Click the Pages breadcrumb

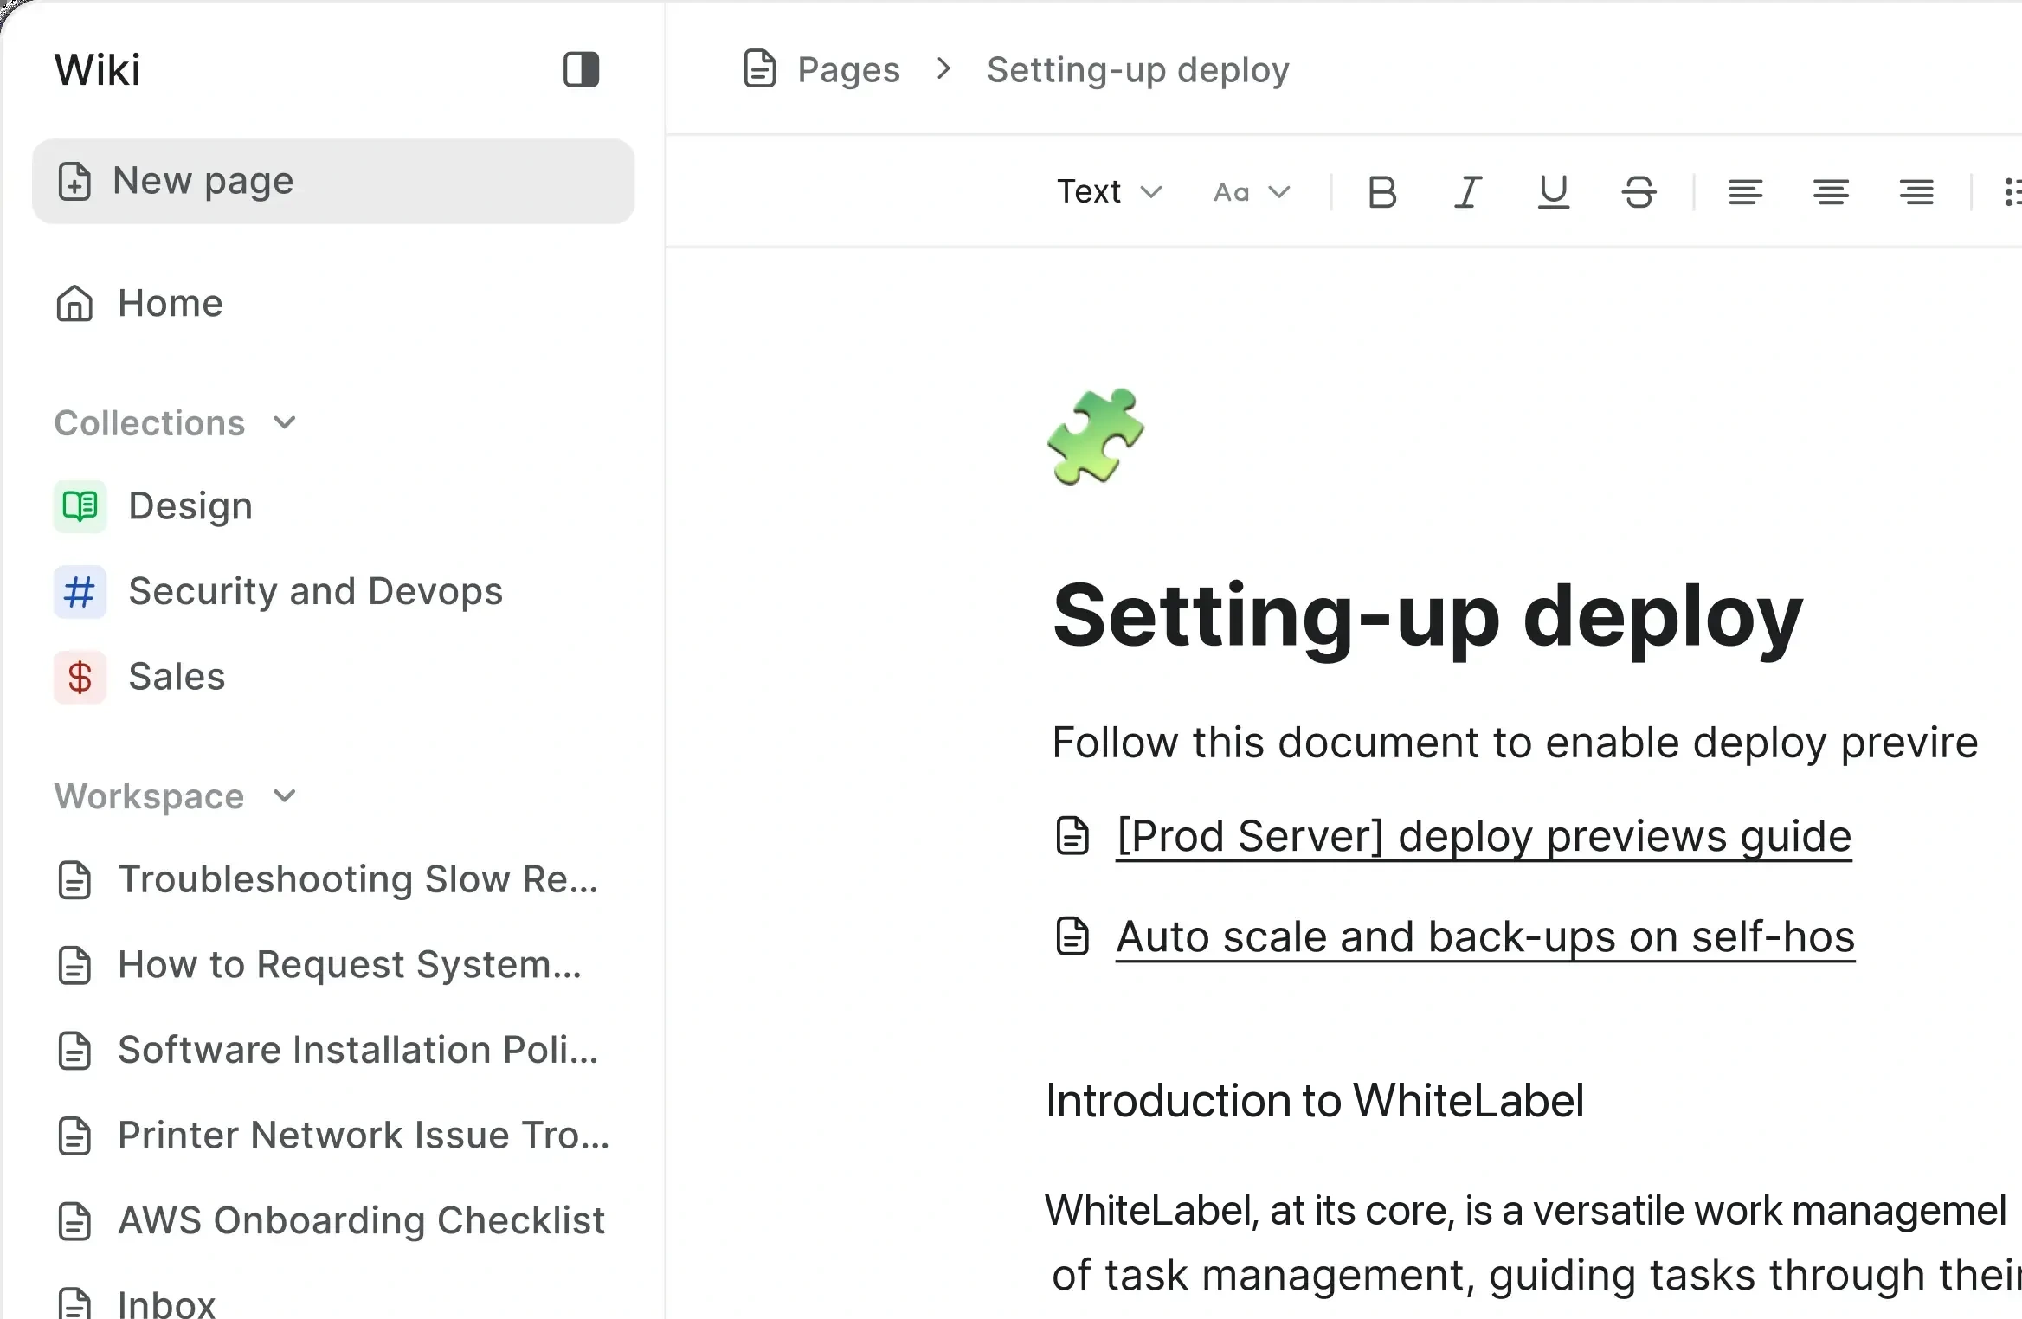(848, 69)
